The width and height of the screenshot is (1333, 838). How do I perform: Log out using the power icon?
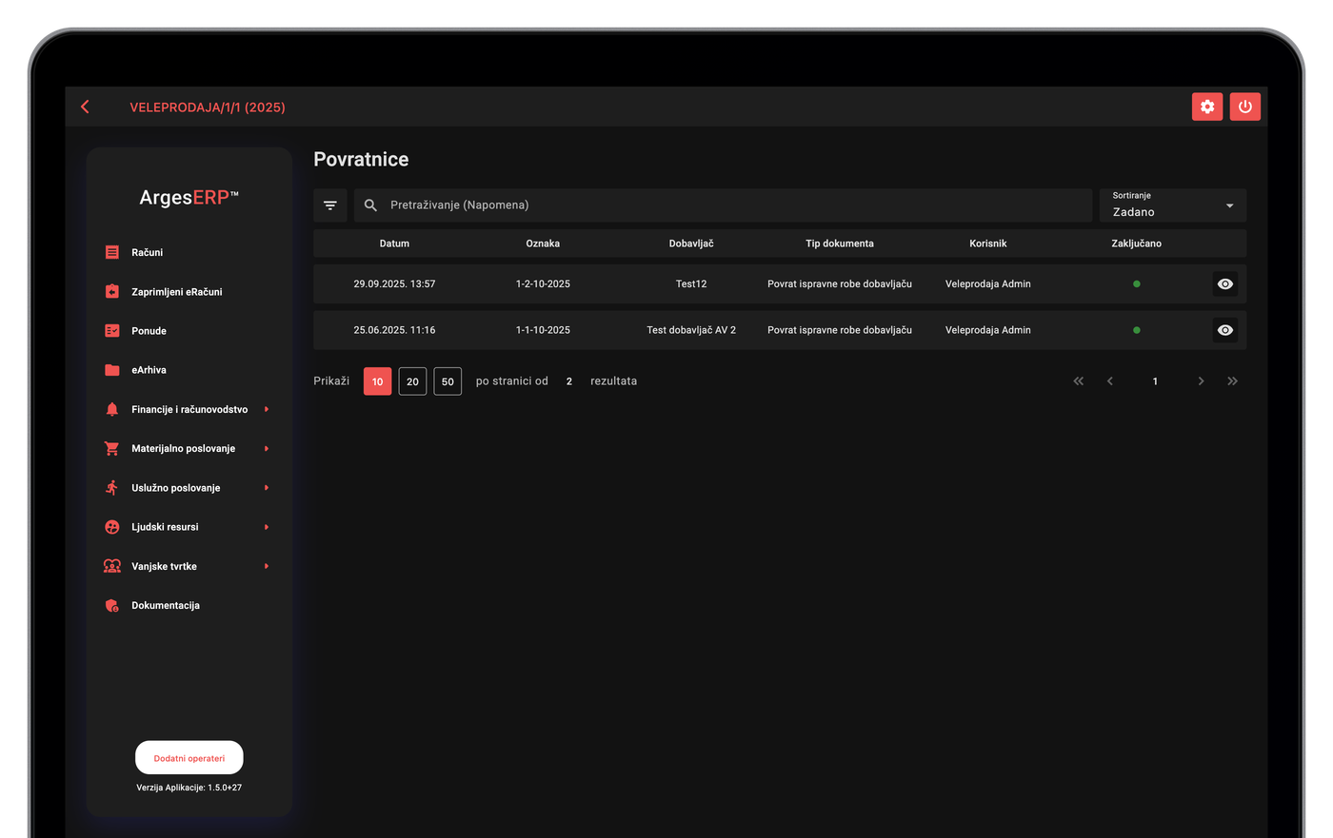(1245, 107)
